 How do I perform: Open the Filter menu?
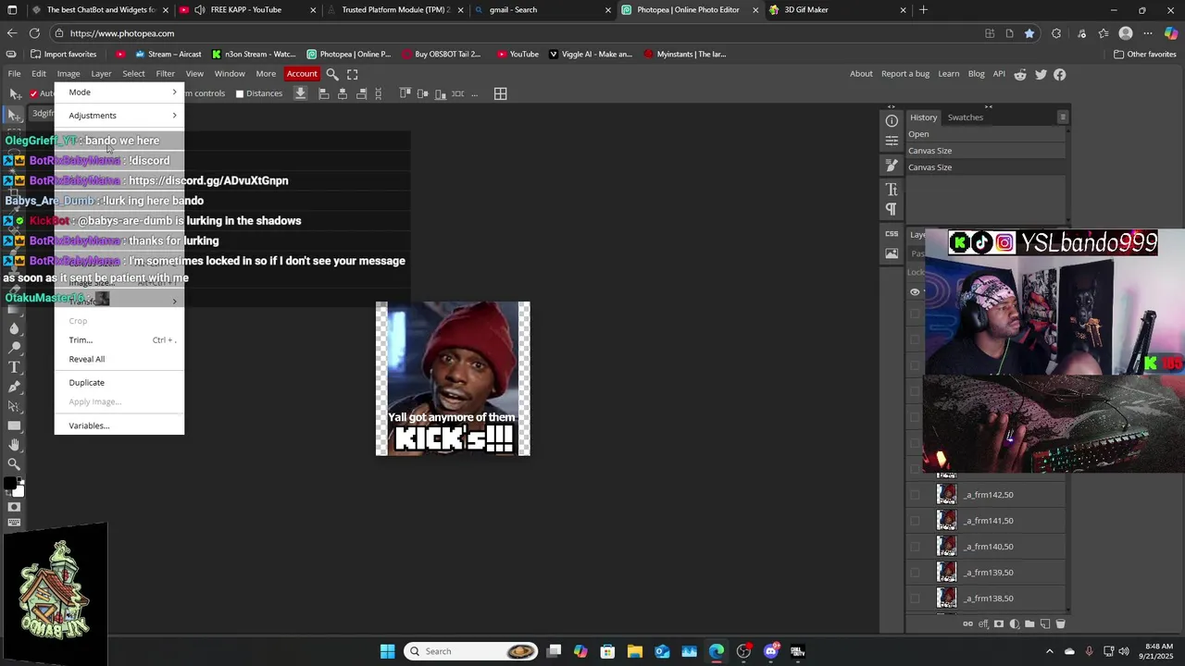coord(165,74)
